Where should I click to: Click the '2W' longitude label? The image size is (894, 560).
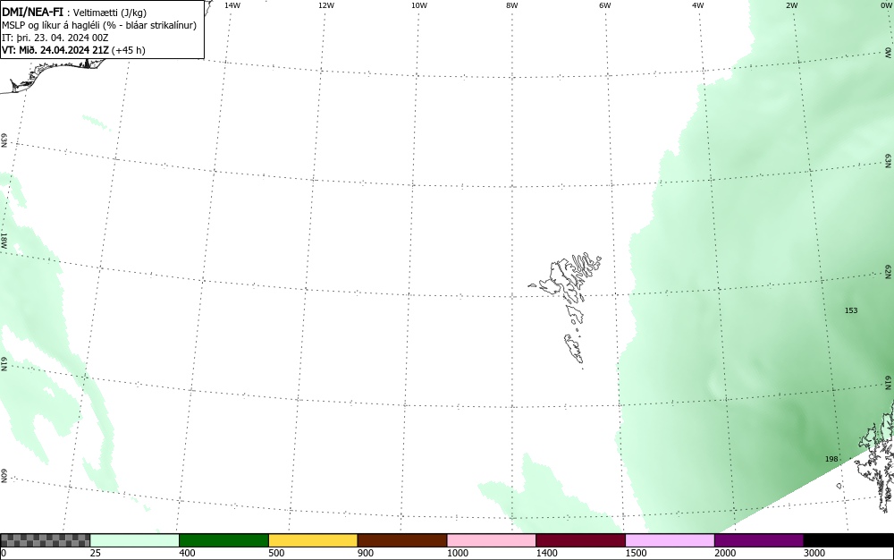click(x=791, y=5)
